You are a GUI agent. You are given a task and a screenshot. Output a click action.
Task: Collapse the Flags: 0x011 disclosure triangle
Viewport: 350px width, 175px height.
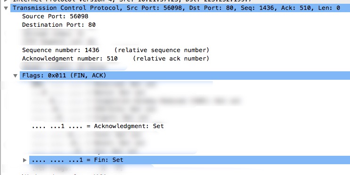click(15, 76)
